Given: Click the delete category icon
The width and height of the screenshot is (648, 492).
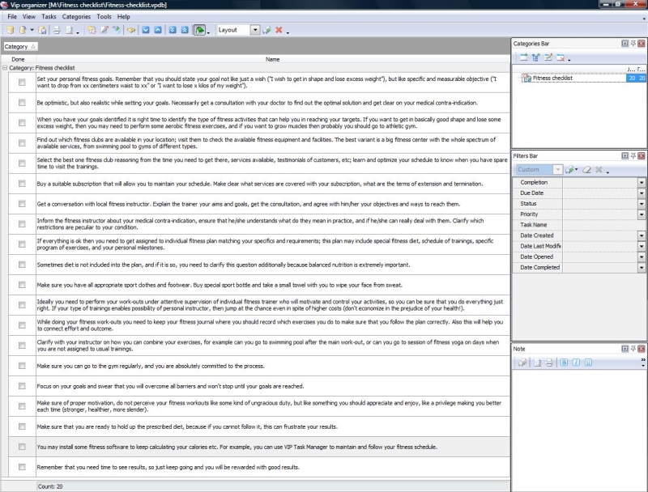Looking at the screenshot, I should [561, 57].
